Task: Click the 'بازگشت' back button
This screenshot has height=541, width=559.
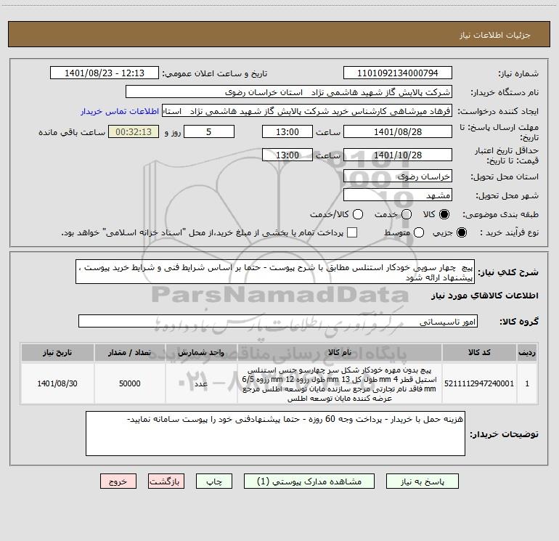Action: (166, 481)
